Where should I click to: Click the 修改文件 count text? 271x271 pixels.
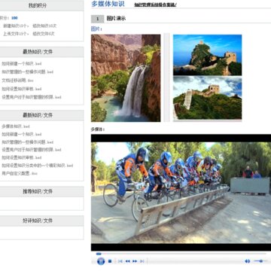[x=44, y=34]
